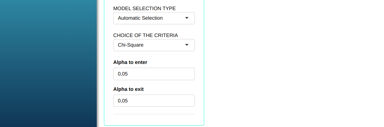
Task: Expand the Choice of the Criteria dropdown
Action: point(154,45)
